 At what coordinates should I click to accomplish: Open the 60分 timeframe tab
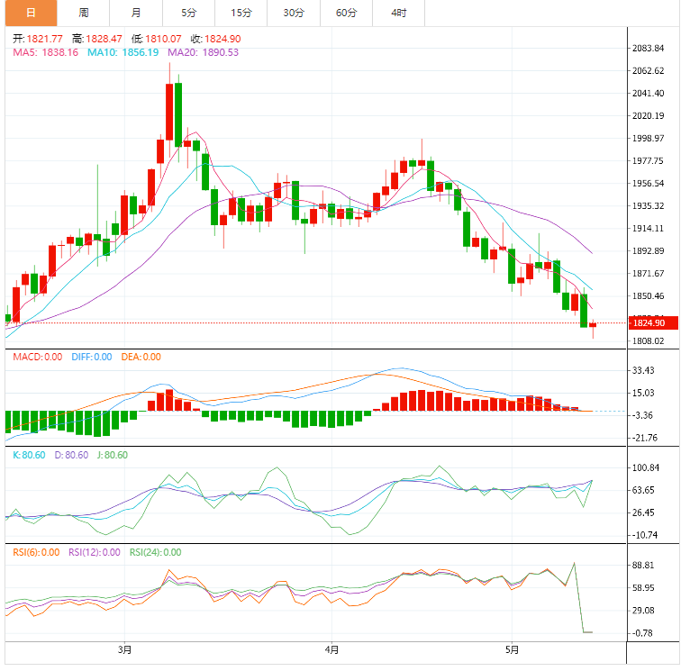point(346,13)
